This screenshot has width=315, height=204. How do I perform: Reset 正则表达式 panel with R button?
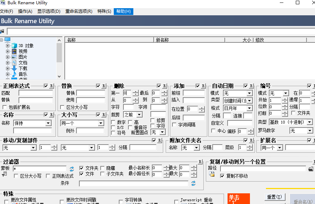point(52,86)
